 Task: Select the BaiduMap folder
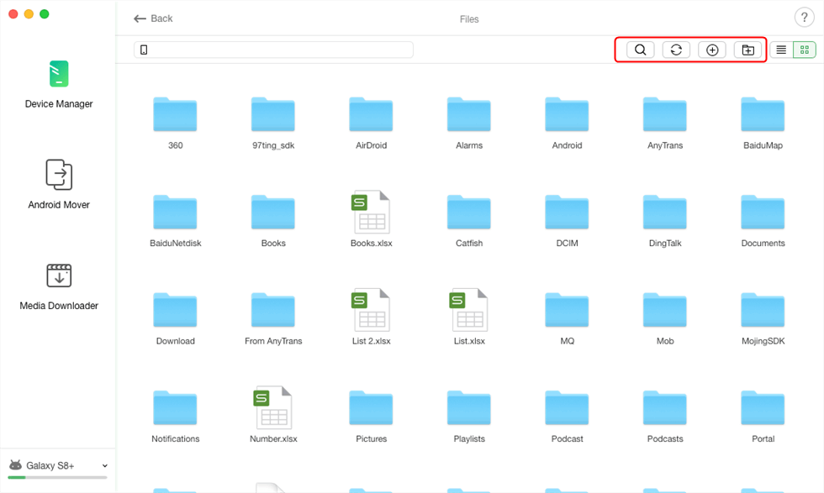pos(763,123)
